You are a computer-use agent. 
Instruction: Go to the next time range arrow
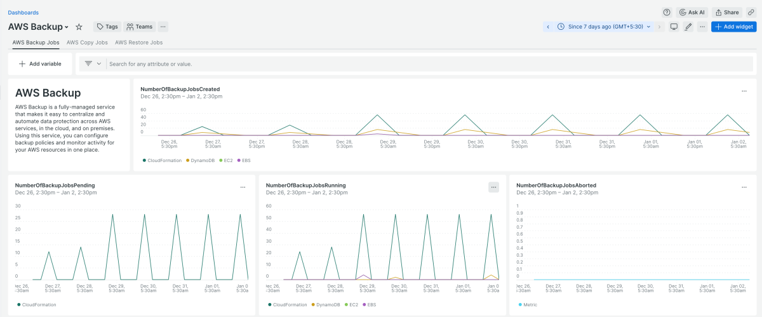point(659,27)
